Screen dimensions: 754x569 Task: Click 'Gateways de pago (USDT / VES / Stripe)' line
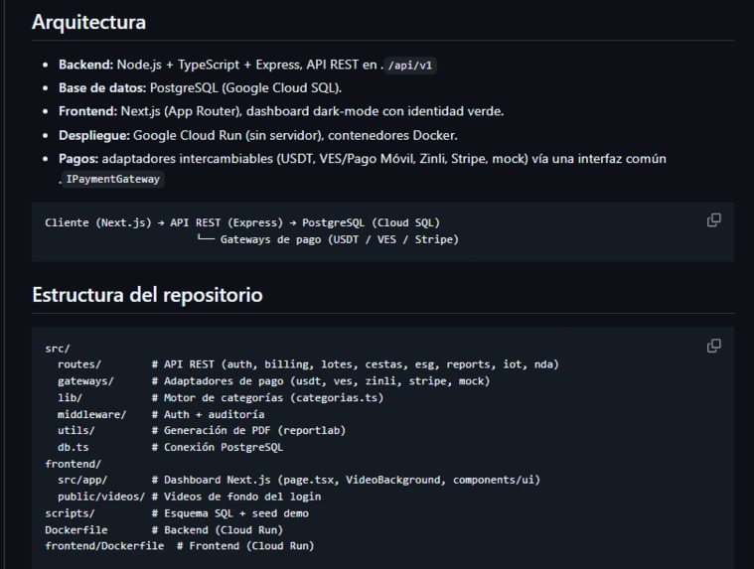click(x=340, y=239)
